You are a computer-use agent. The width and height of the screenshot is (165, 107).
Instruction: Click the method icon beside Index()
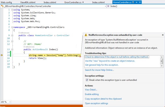coord(108,6)
